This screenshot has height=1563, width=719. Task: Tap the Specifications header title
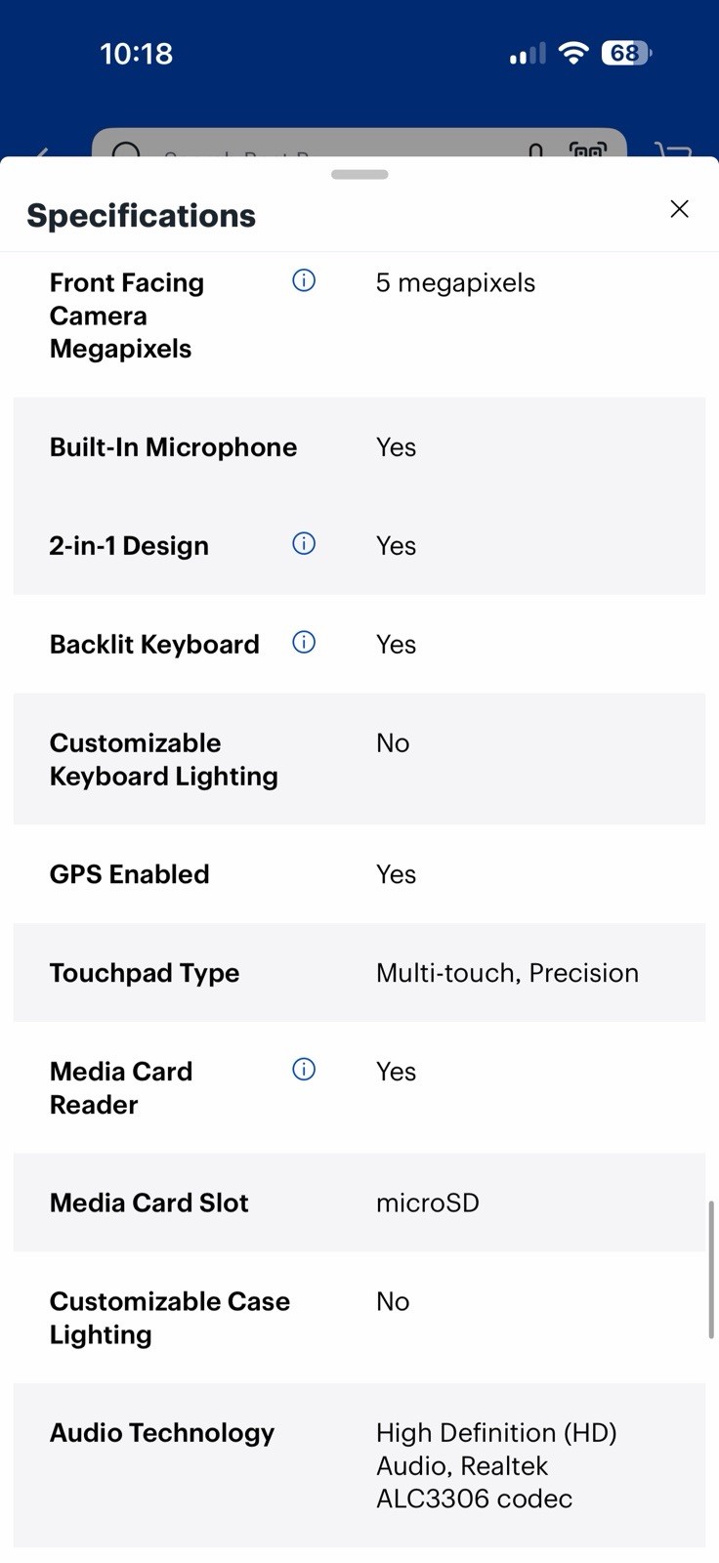tap(142, 216)
